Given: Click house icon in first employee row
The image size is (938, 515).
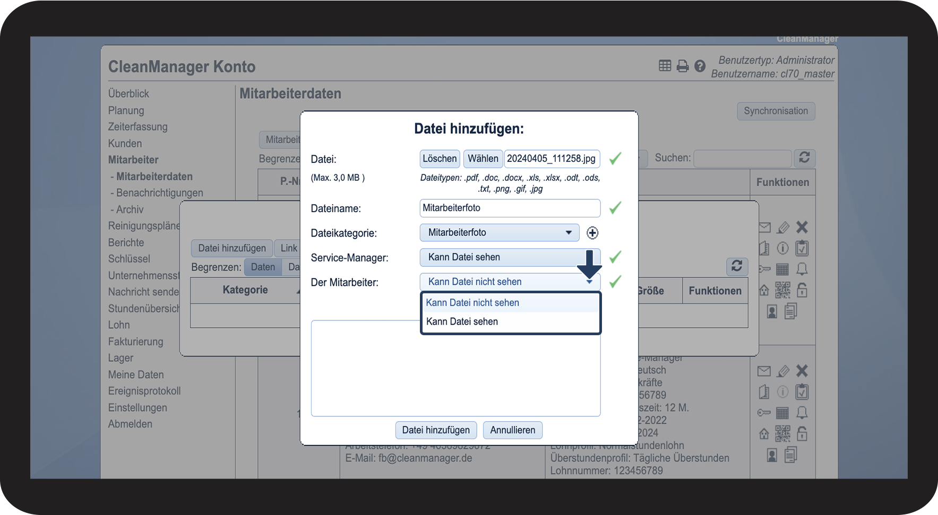Looking at the screenshot, I should (x=764, y=290).
